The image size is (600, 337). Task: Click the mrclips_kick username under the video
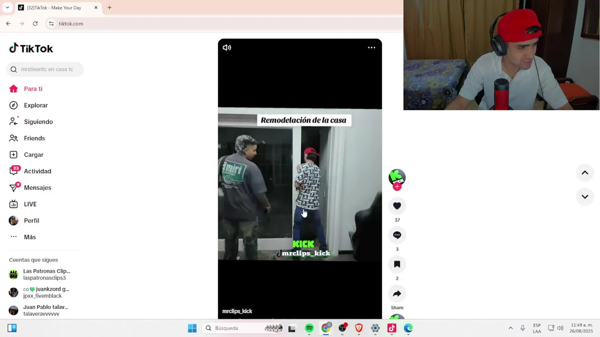point(237,311)
